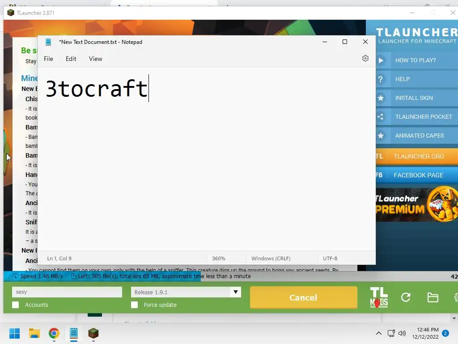Image resolution: width=458 pixels, height=344 pixels.
Task: Click the Ln 1, Col 9 status
Action: coord(59,258)
